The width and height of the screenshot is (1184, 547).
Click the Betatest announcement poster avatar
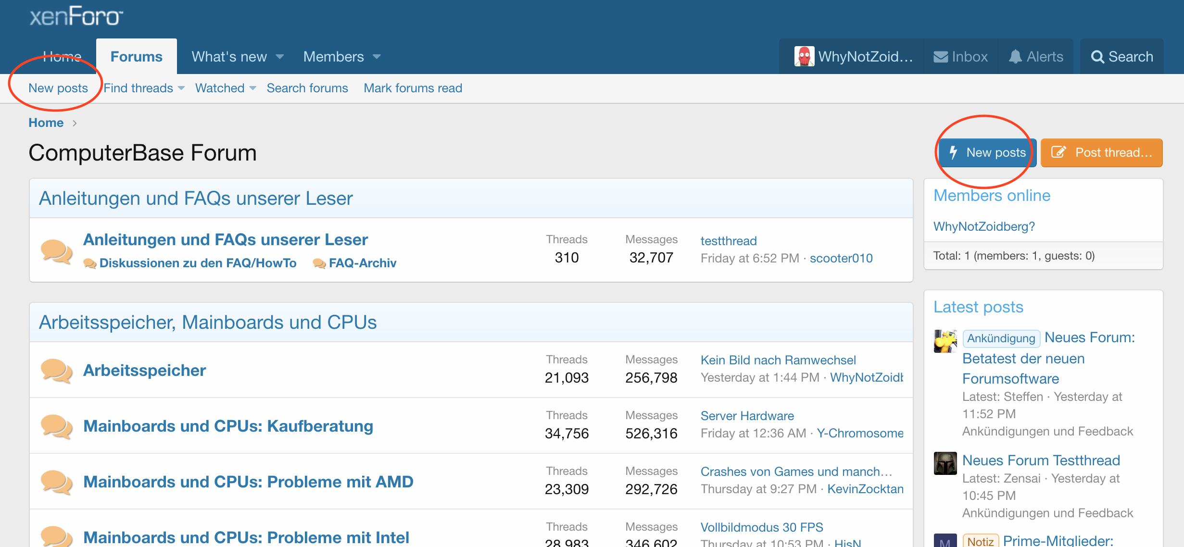945,341
